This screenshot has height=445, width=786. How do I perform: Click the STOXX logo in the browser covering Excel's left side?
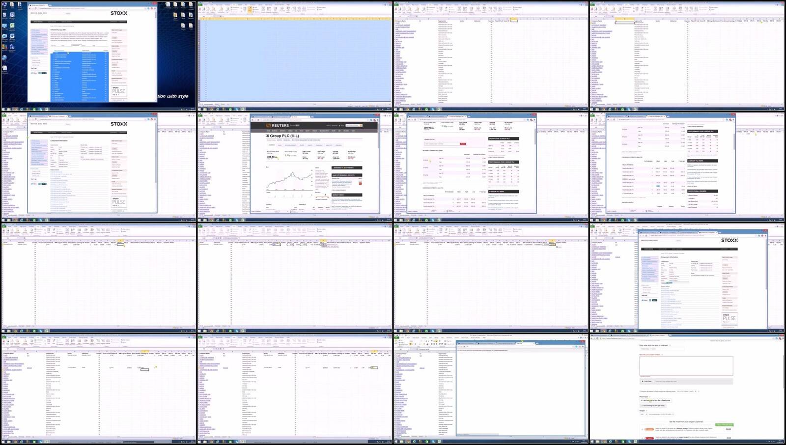pyautogui.click(x=119, y=124)
